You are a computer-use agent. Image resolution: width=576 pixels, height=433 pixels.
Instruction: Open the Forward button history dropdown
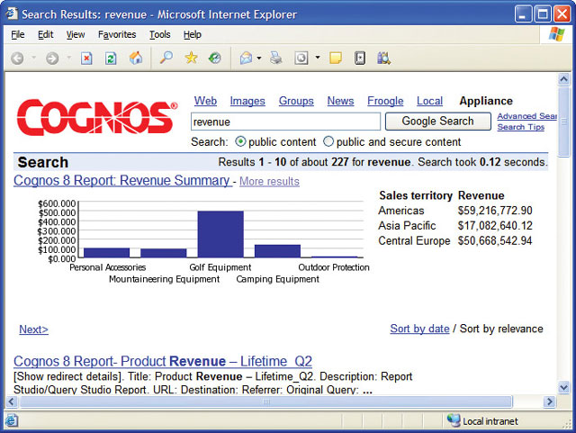(68, 58)
